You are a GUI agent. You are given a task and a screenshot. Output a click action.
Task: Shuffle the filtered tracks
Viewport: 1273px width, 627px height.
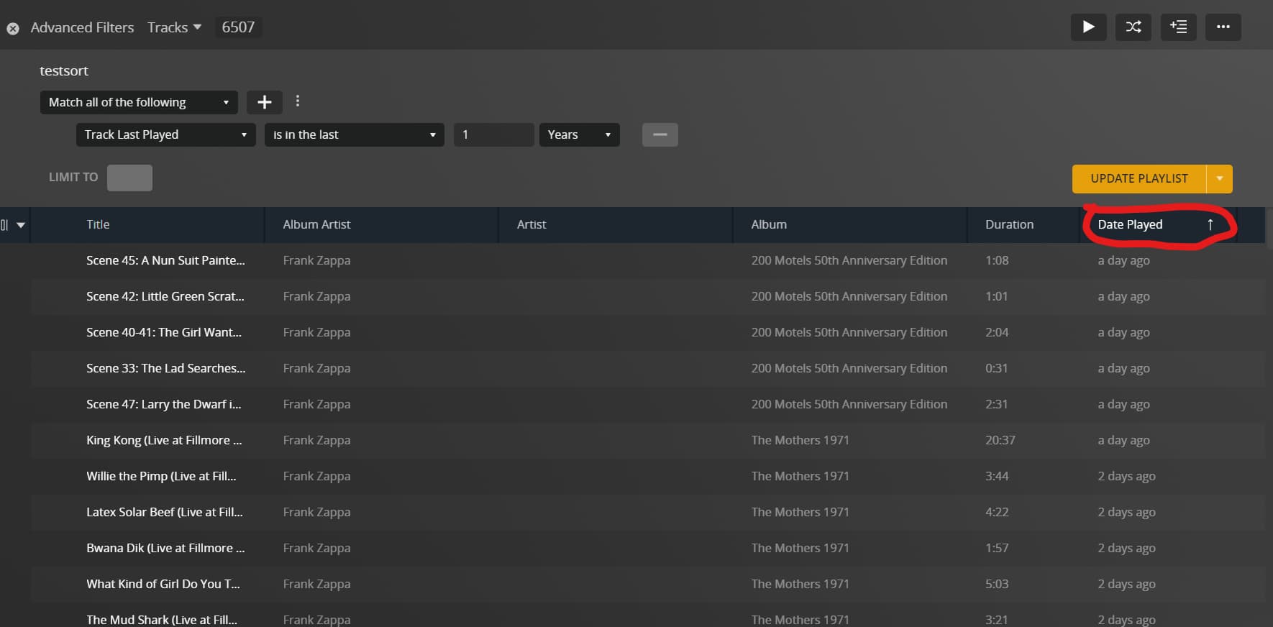[1133, 27]
